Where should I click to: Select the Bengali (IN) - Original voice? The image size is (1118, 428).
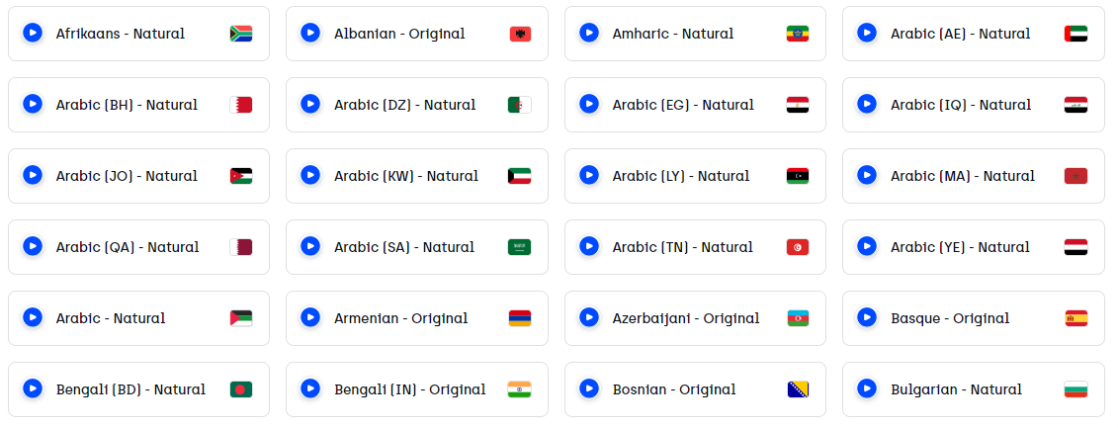coord(417,389)
